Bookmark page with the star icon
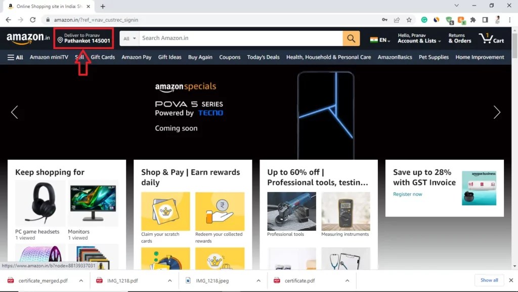Screen dimensions: 518x292 point(409,20)
